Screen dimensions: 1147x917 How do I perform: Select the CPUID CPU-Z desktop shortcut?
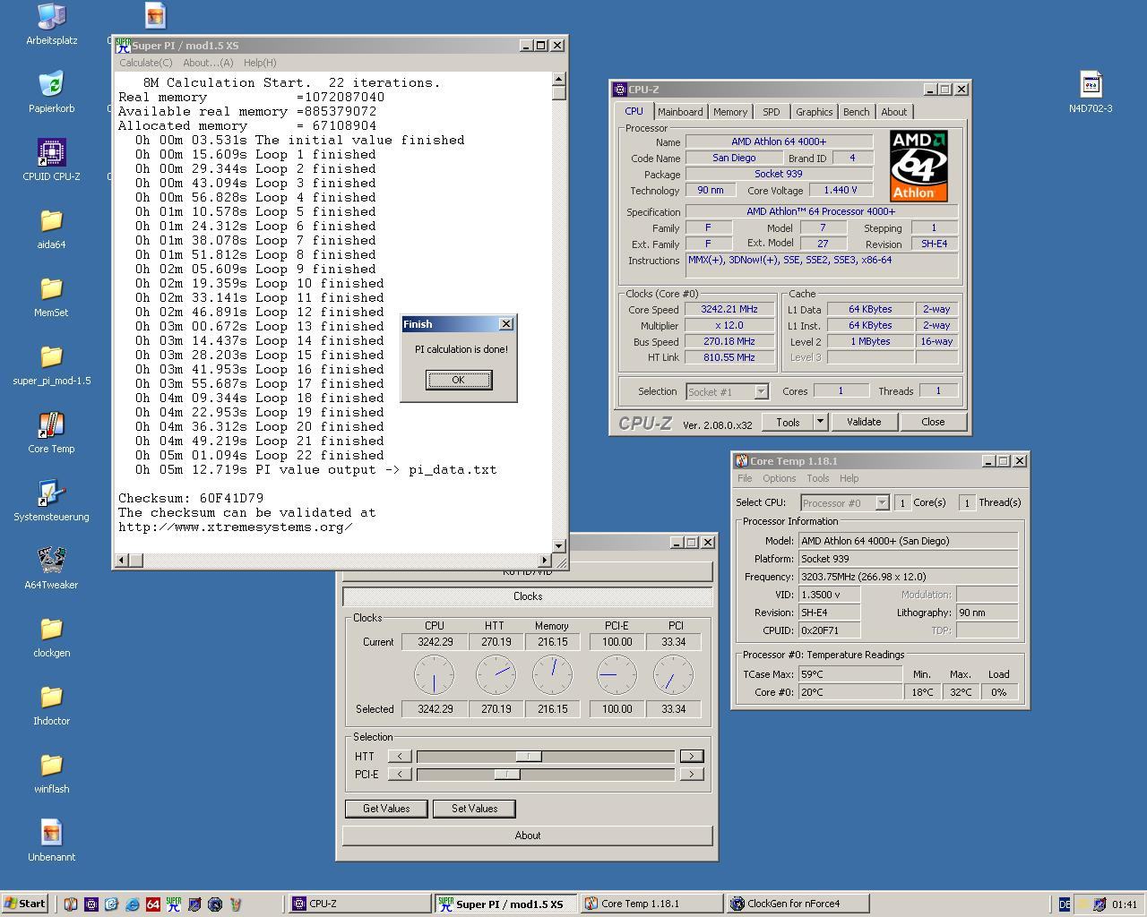(x=51, y=160)
